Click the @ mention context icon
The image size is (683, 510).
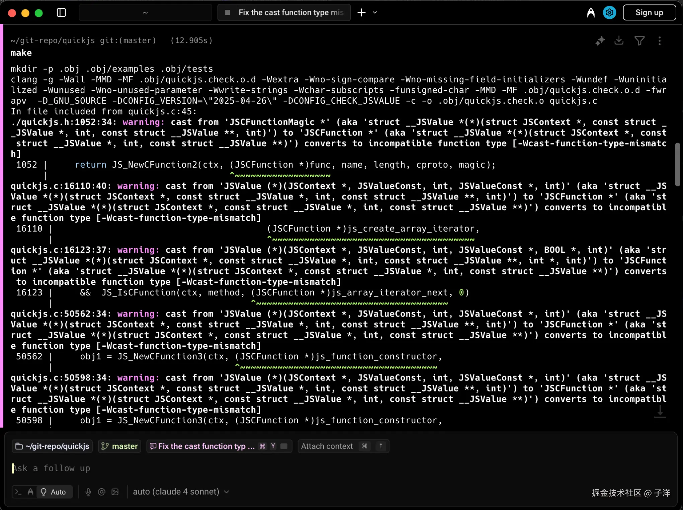101,492
